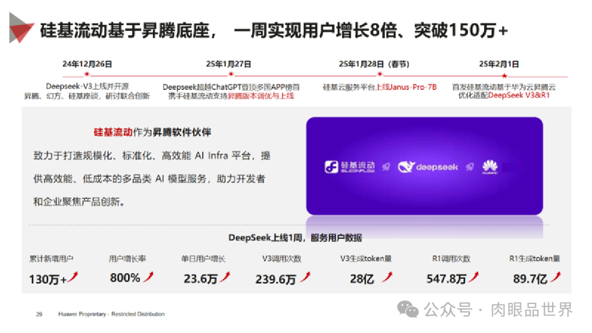Click the SiliconFlow logo in purple banner
Image resolution: width=592 pixels, height=333 pixels.
coord(350,166)
